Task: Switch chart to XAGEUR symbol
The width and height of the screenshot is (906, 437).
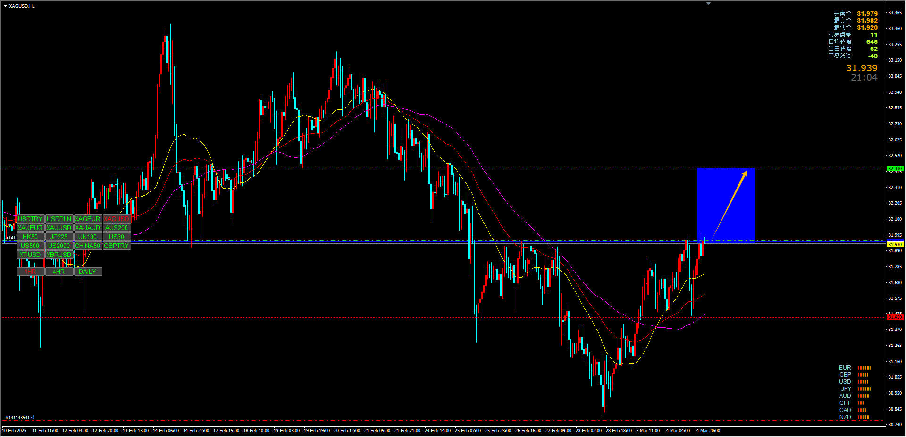Action: point(88,219)
